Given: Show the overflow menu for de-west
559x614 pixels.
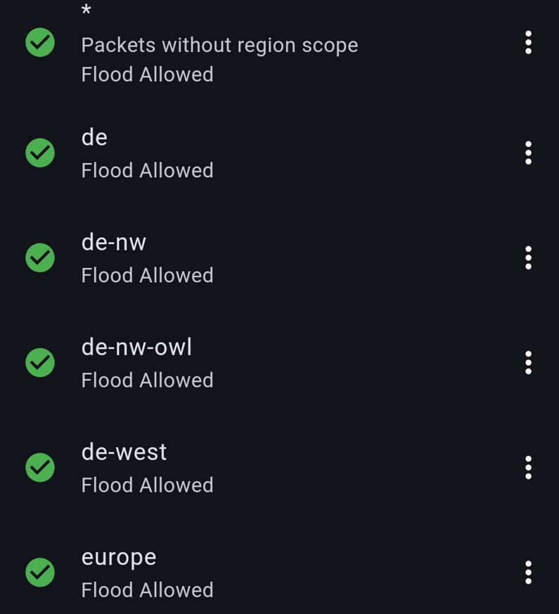Looking at the screenshot, I should tap(528, 467).
